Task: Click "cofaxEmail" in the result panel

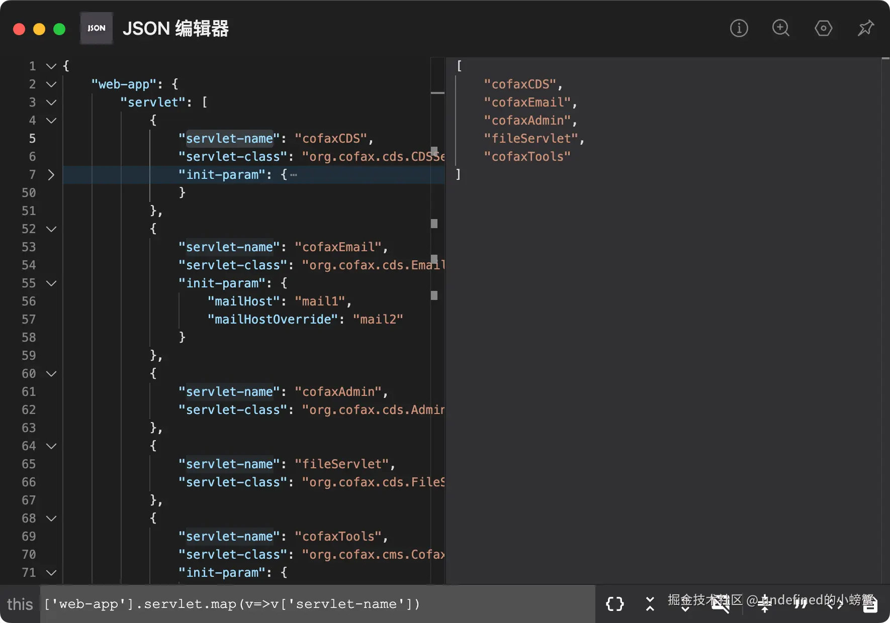Action: (527, 102)
